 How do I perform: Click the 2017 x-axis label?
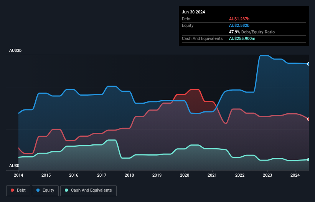(102, 175)
